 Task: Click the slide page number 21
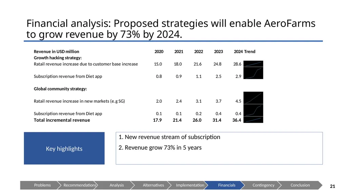(332, 187)
